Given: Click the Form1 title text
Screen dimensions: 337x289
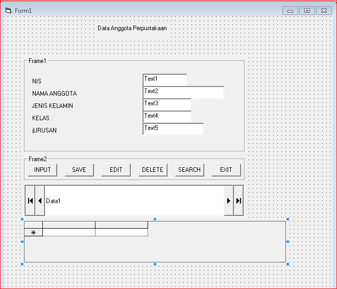Looking at the screenshot, I should coord(23,11).
